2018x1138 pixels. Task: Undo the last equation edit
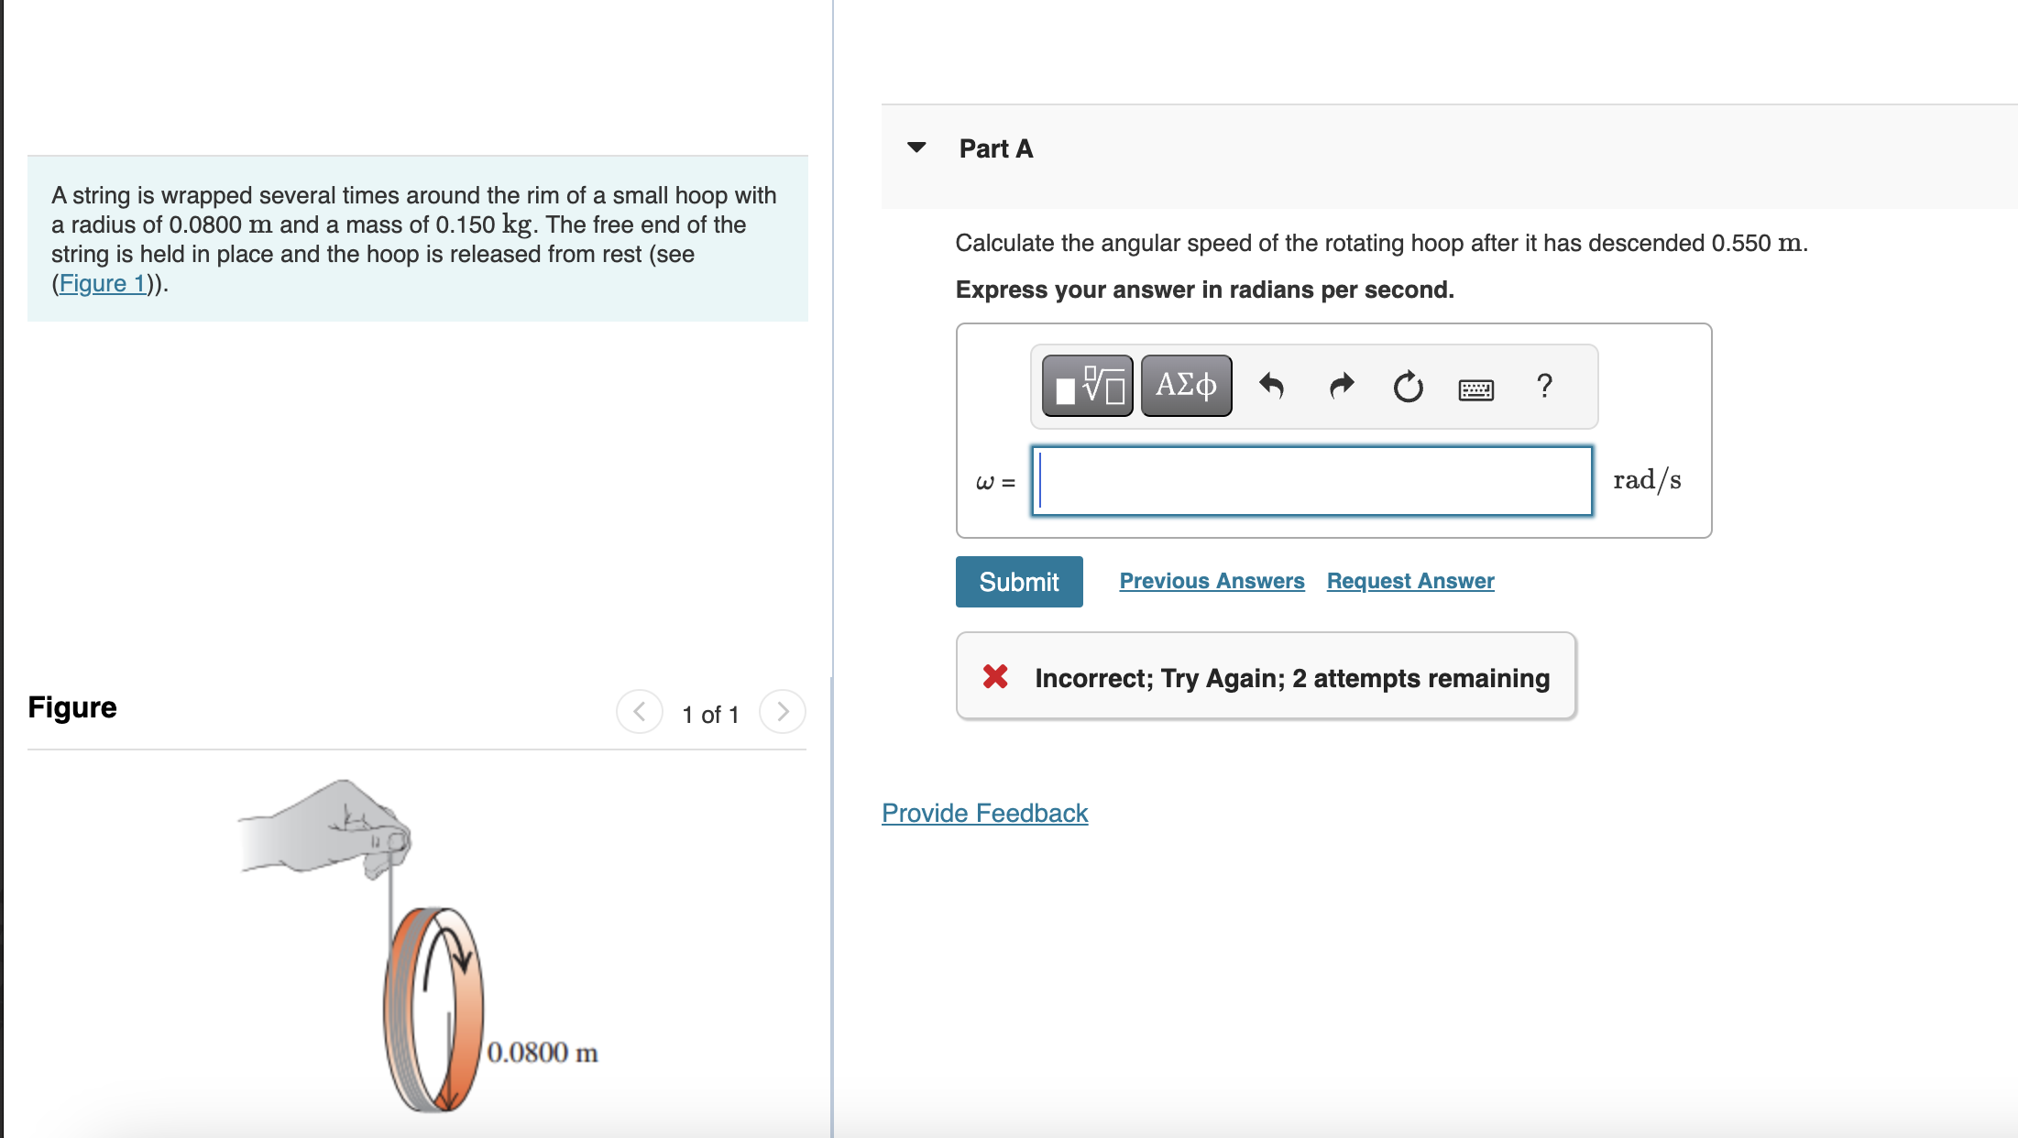(x=1272, y=386)
